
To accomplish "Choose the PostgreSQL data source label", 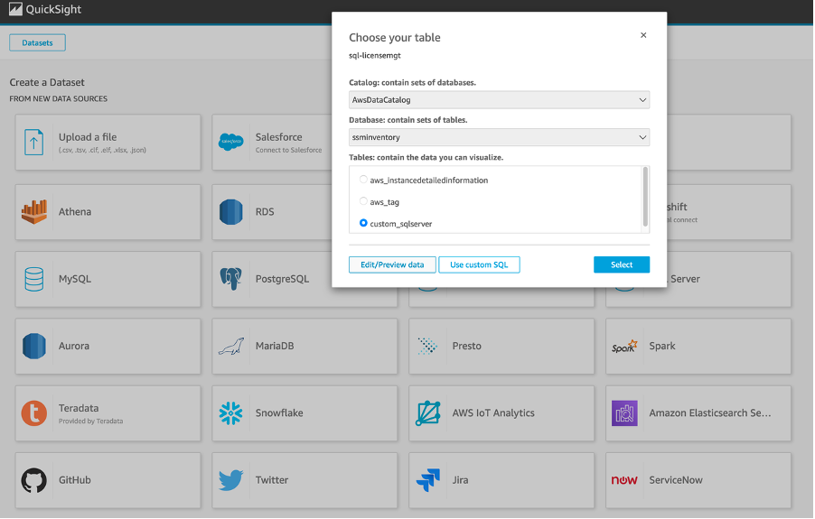I will pyautogui.click(x=282, y=279).
